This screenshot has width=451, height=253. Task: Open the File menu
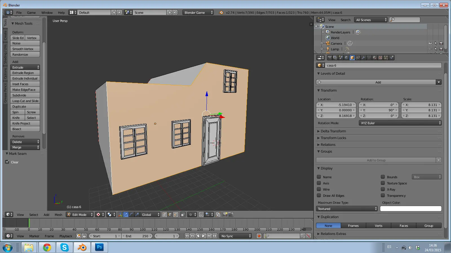(19, 13)
